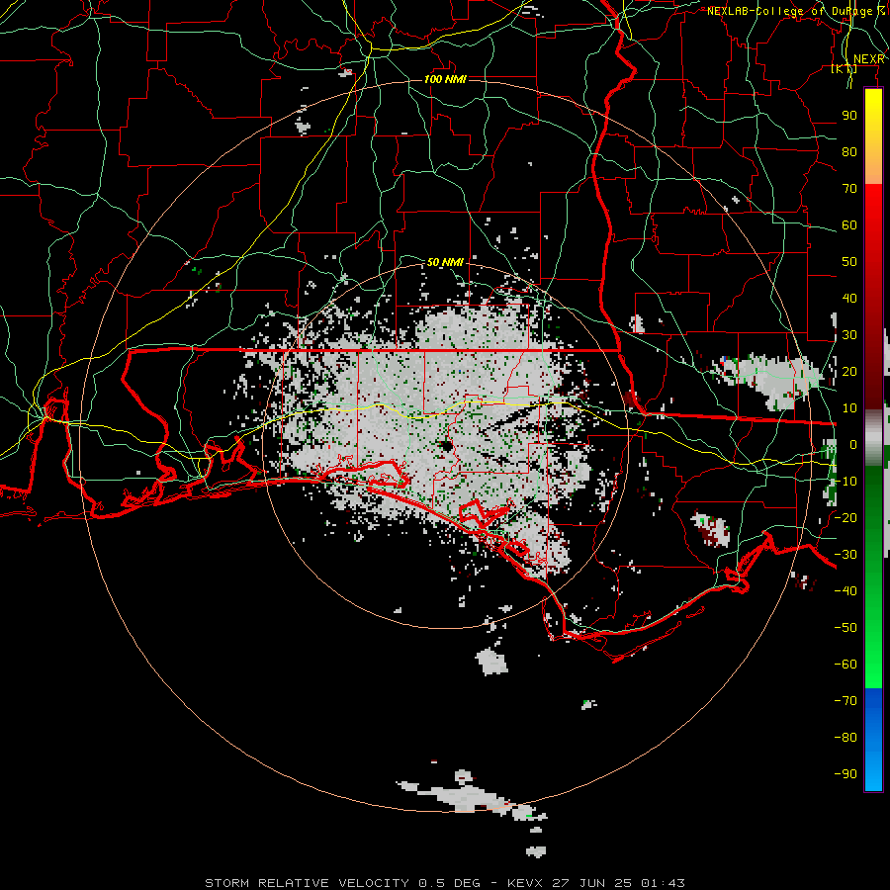Click the 01:43 time stamp
This screenshot has width=890, height=890.
click(663, 883)
